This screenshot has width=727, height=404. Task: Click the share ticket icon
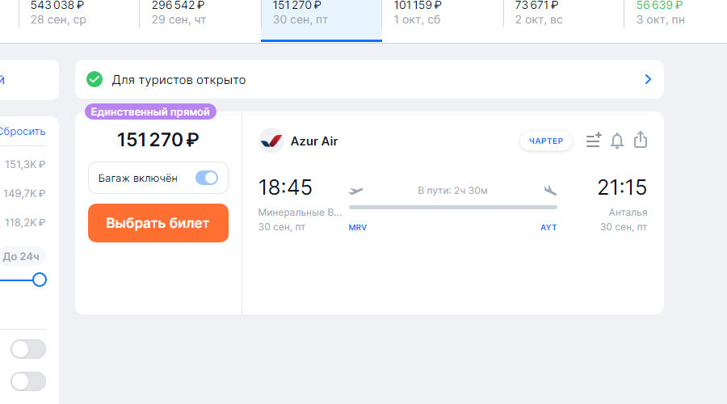(641, 140)
